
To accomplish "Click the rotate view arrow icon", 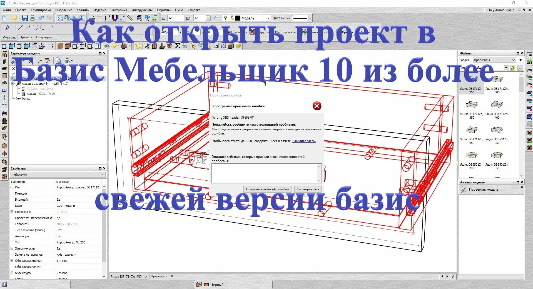I will pyautogui.click(x=51, y=46).
